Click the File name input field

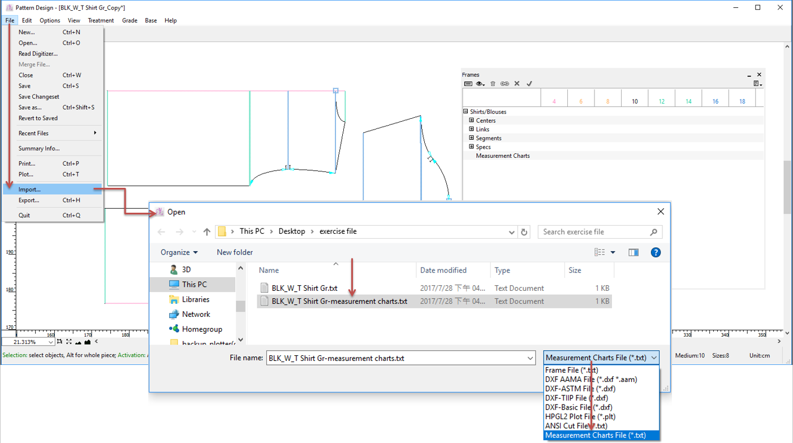(396, 358)
